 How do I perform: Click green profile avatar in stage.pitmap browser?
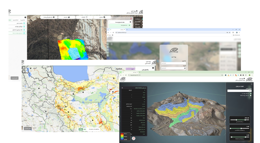pos(250,75)
